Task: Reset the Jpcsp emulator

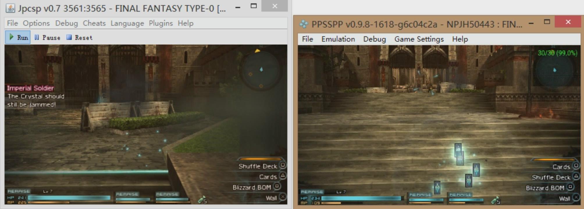Action: pos(79,37)
